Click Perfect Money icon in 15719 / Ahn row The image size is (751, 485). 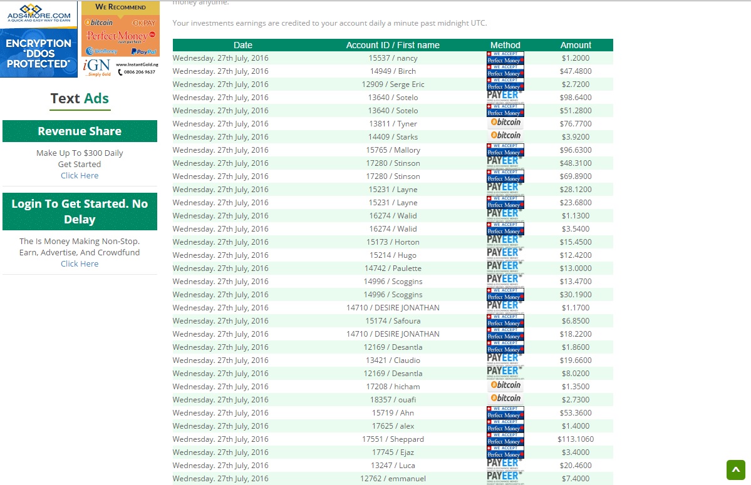(x=505, y=412)
